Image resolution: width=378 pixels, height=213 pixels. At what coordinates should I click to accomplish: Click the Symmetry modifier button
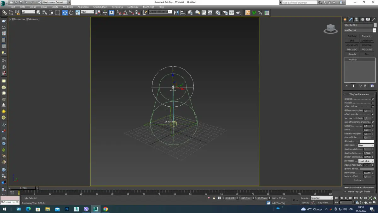point(367,36)
